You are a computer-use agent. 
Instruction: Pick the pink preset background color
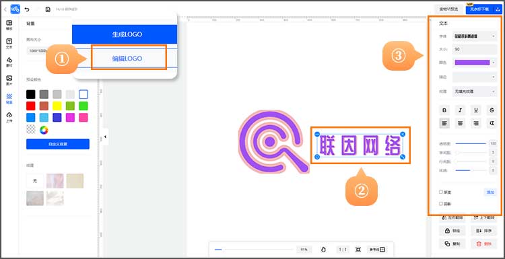(x=83, y=118)
